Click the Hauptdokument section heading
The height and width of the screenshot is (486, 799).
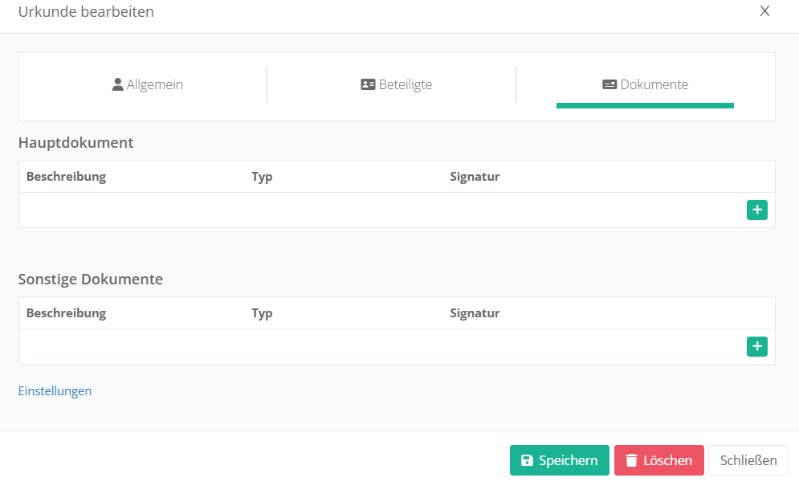tap(75, 143)
